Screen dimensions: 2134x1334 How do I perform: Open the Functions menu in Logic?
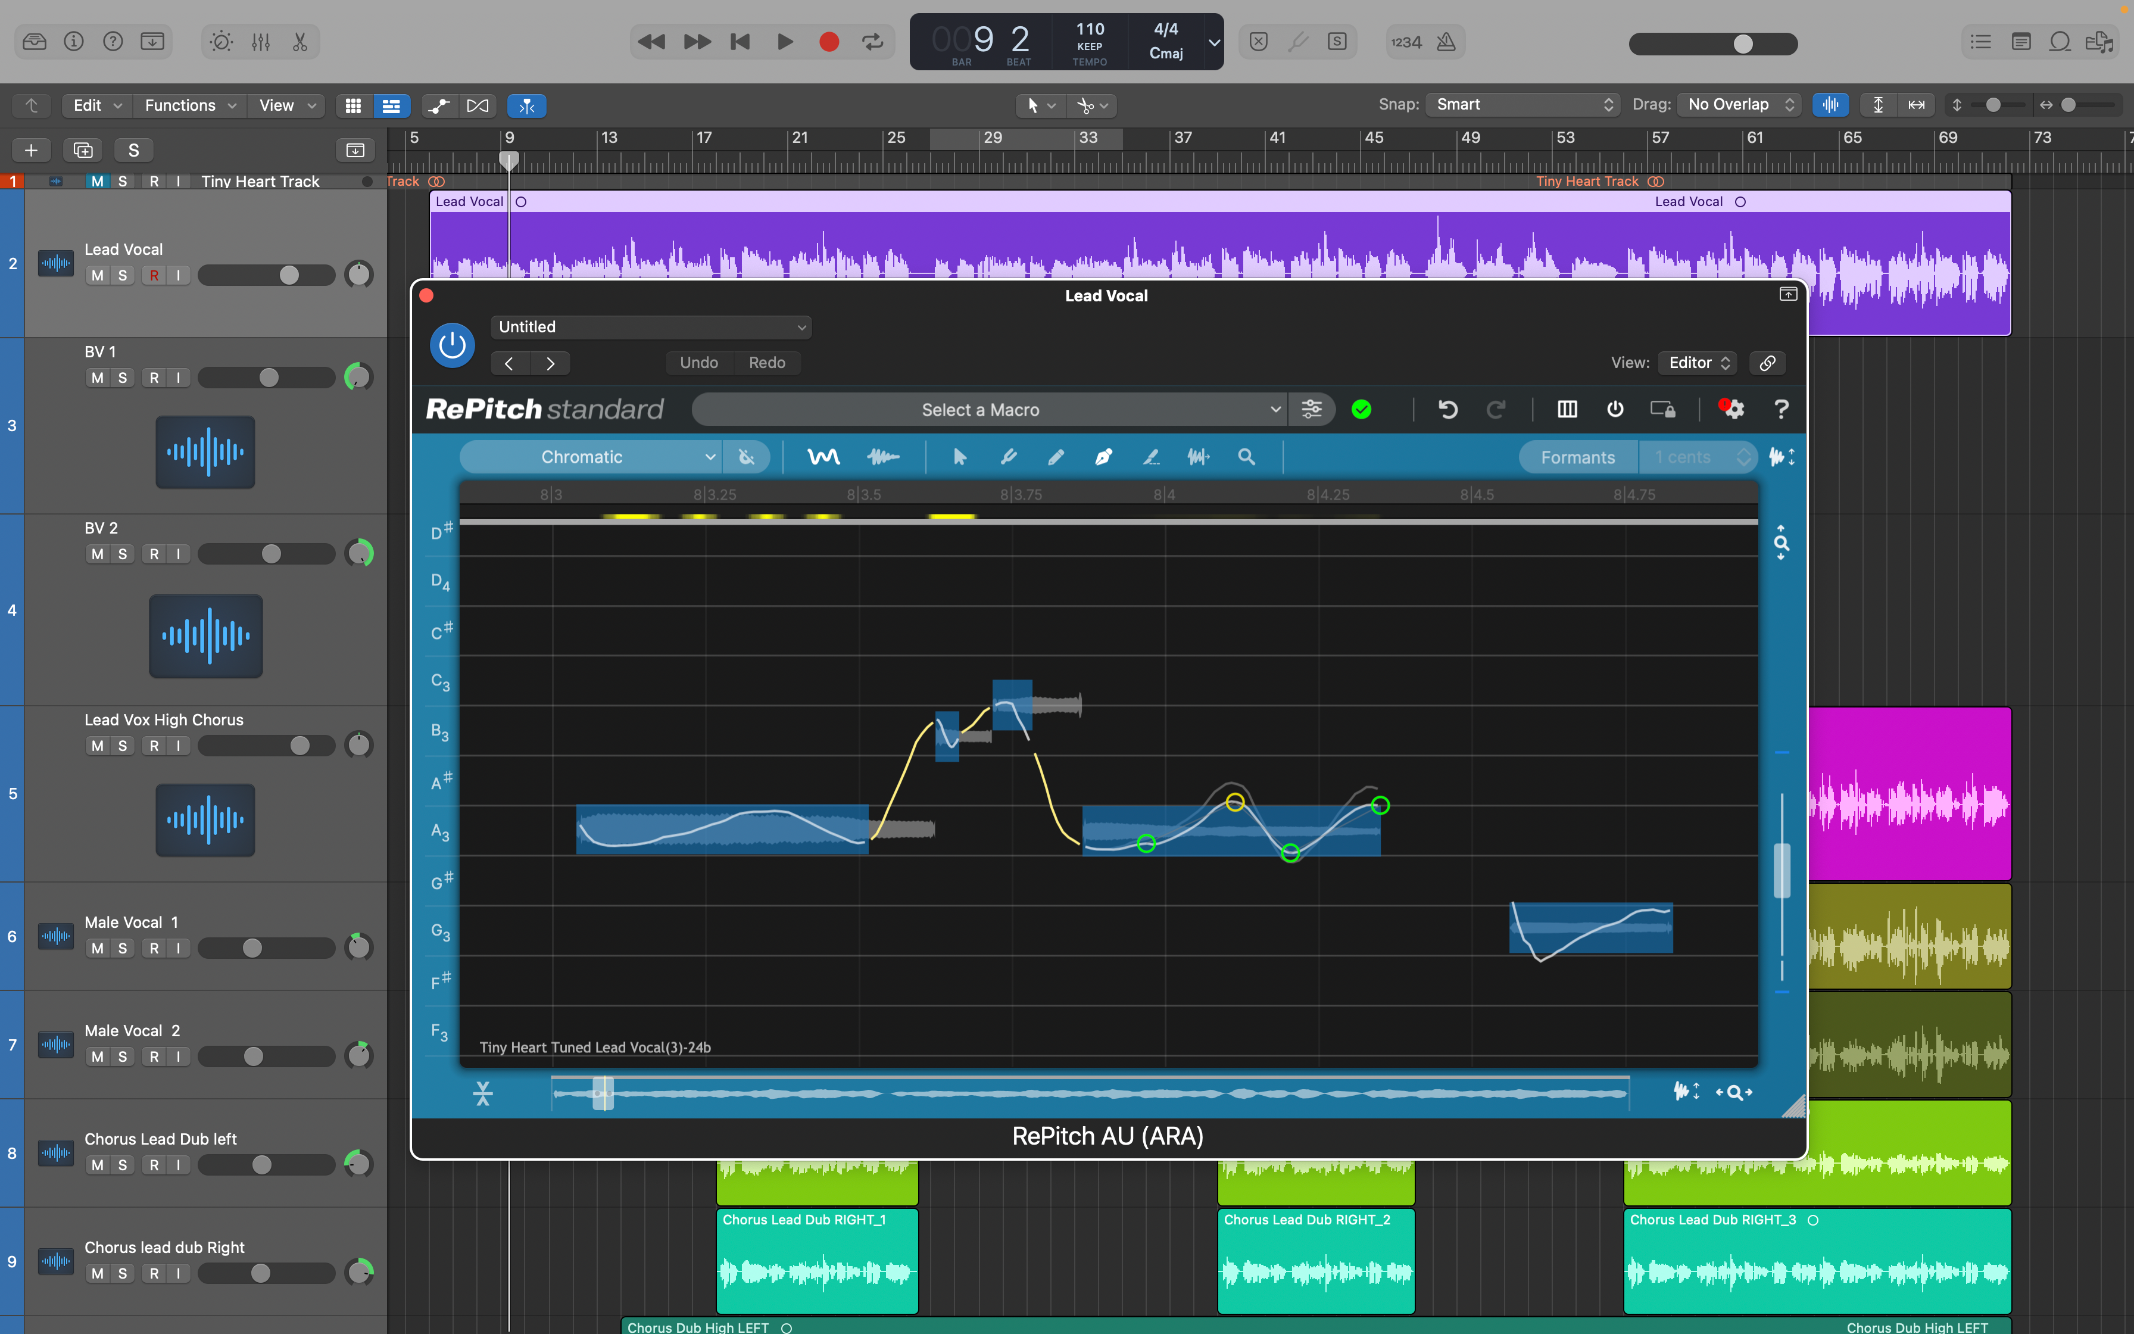[x=188, y=104]
